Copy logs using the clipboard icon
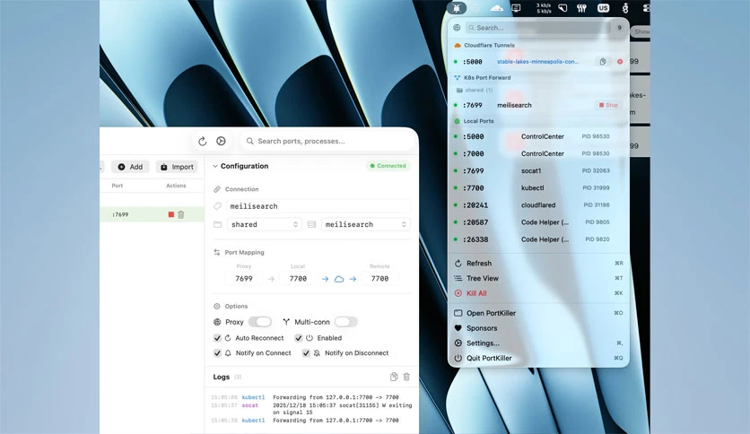Screen dimensions: 750x434 [394, 377]
